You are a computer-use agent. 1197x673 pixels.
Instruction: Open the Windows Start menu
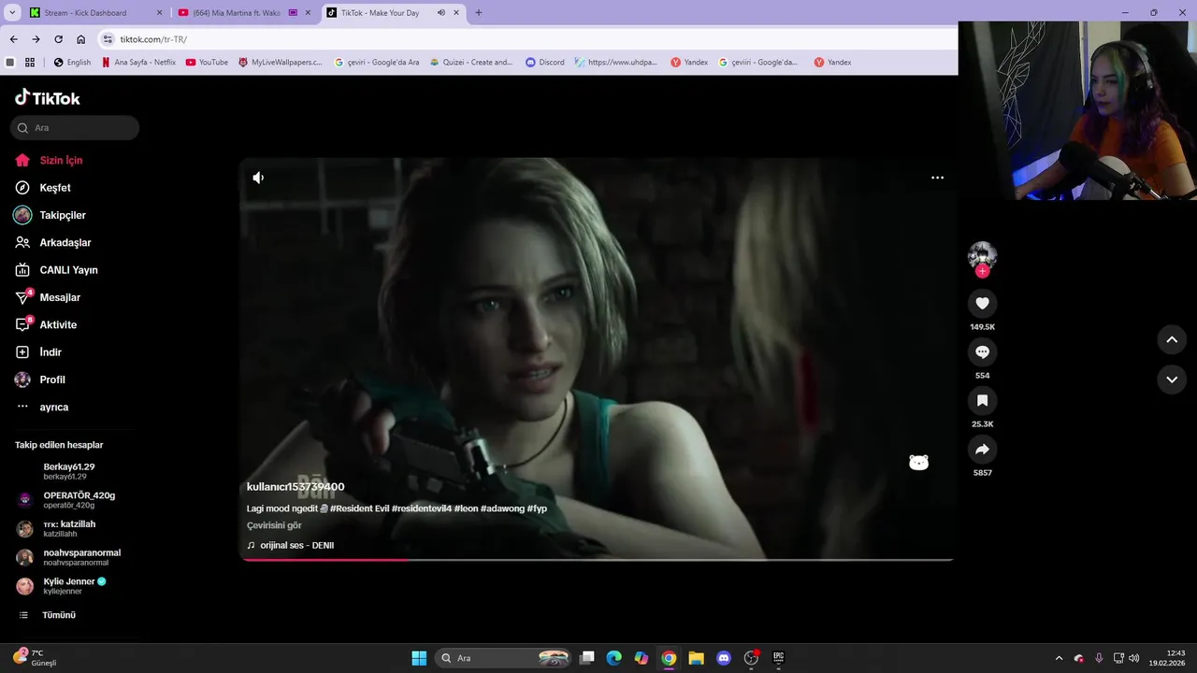[x=419, y=658]
